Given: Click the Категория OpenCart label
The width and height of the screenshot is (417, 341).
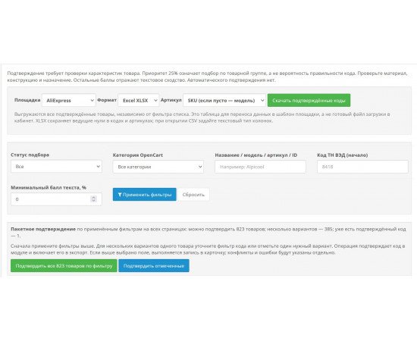Looking at the screenshot, I should tap(138, 155).
